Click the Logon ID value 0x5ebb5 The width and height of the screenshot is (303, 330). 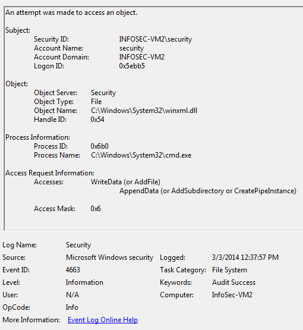click(132, 66)
